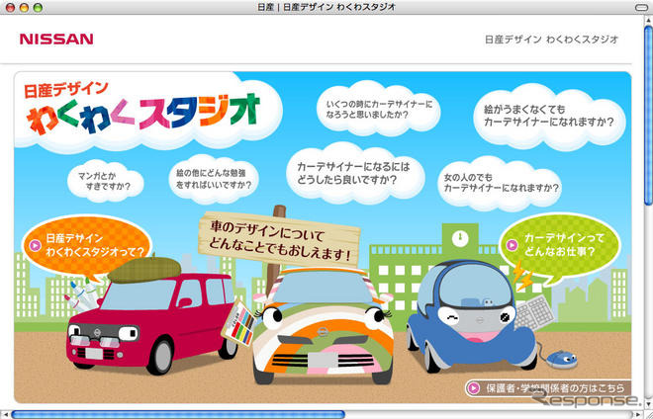Click the vertical scrollbar thumb
This screenshot has height=419, width=653.
point(648,115)
